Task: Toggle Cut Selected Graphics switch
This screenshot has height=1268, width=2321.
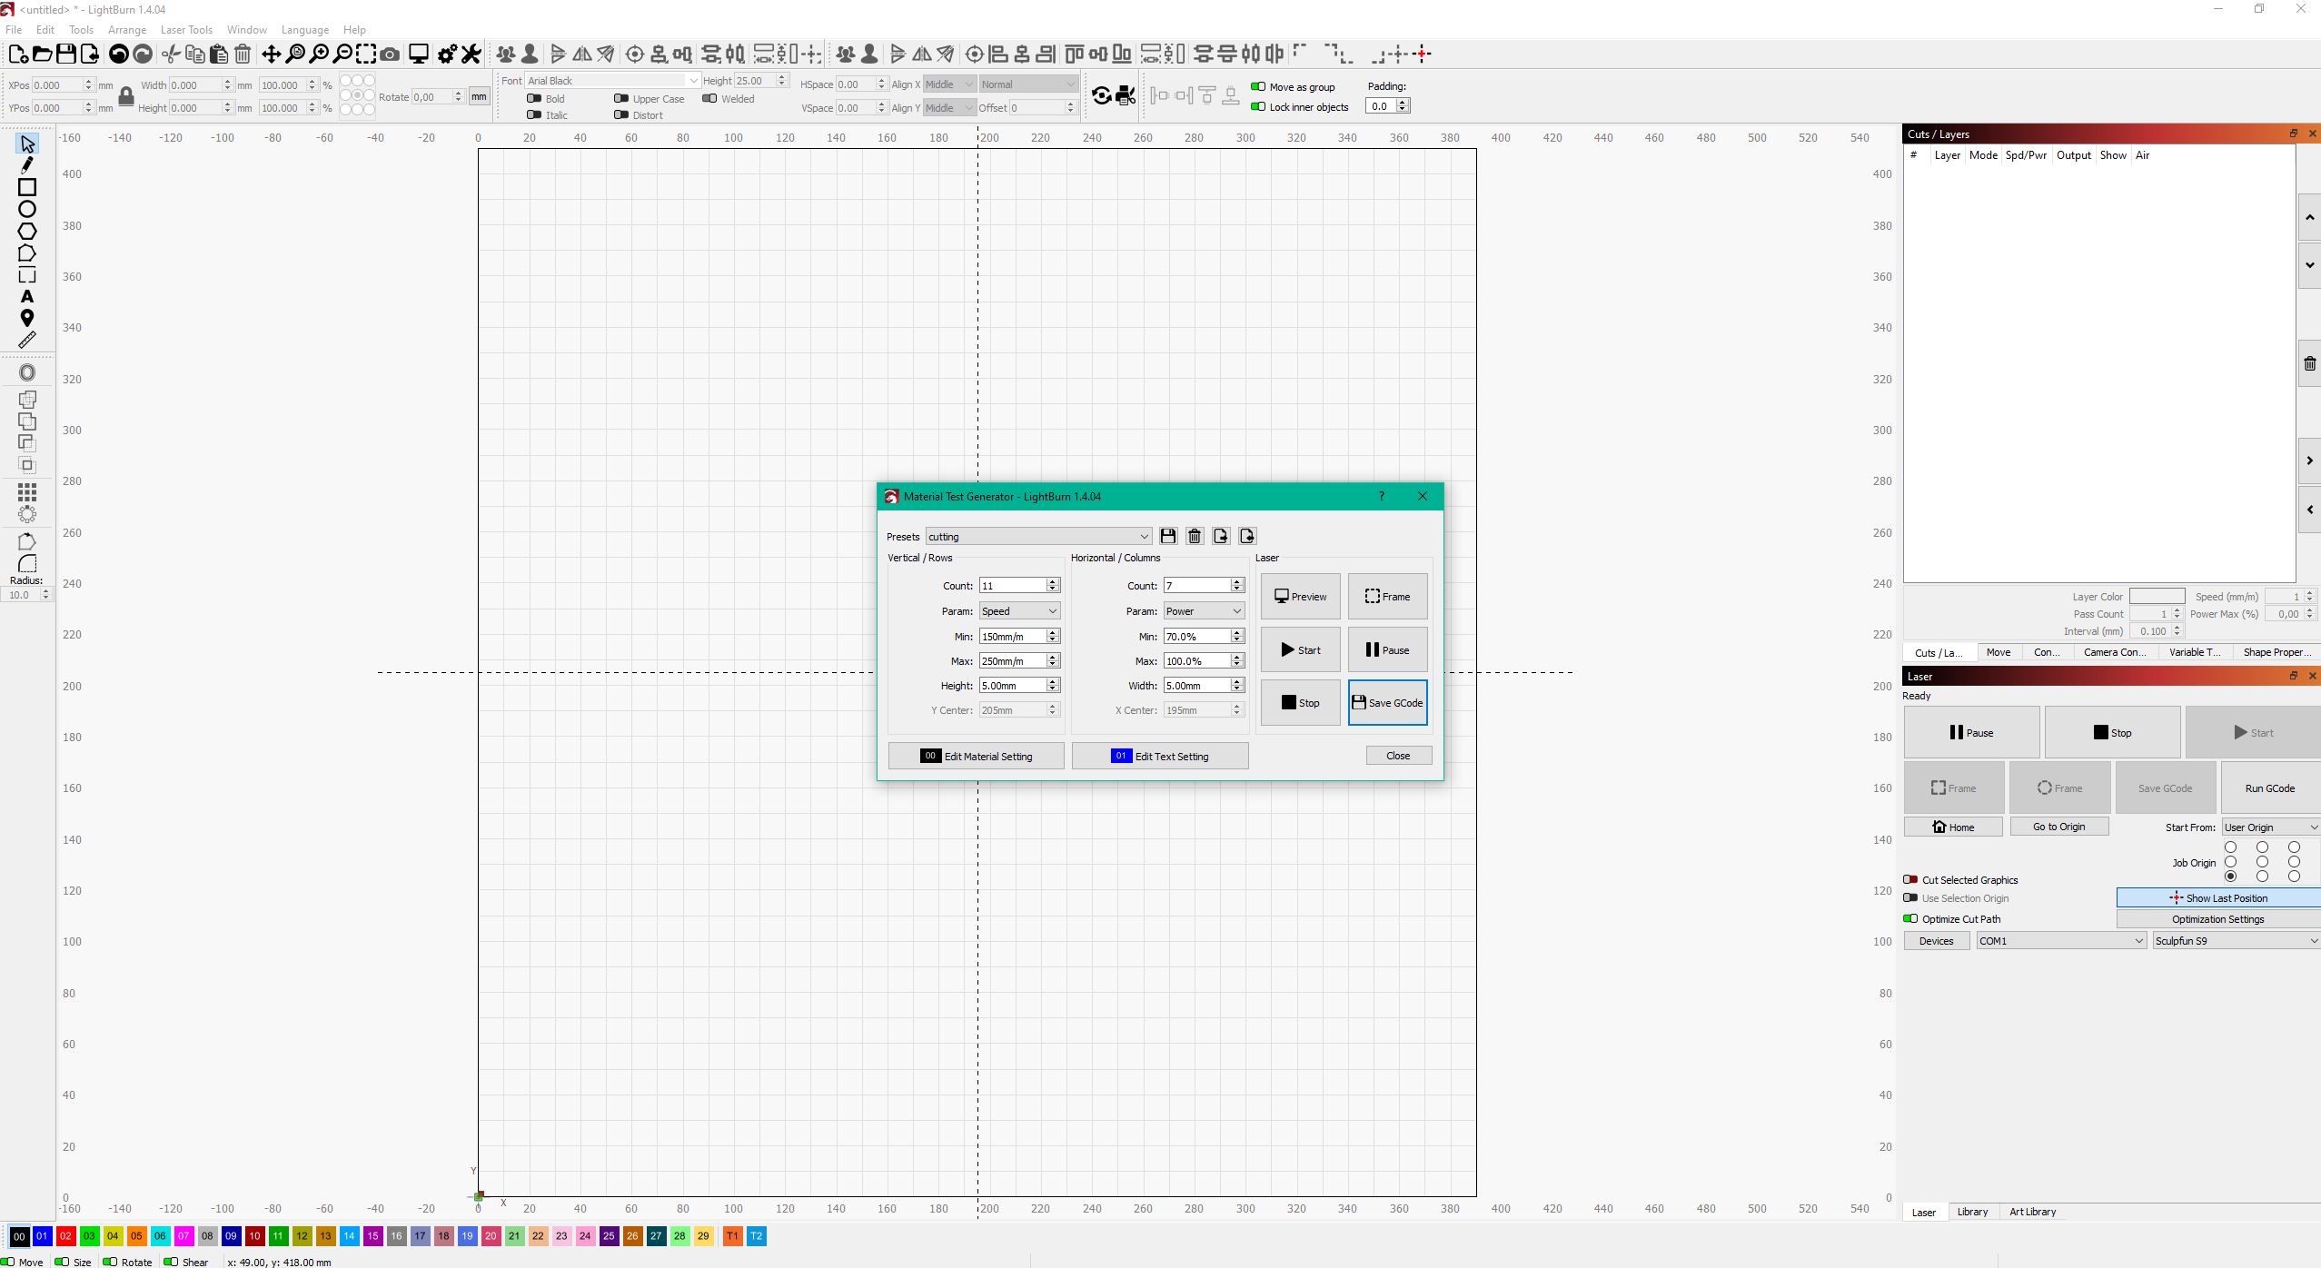Action: click(x=1910, y=879)
